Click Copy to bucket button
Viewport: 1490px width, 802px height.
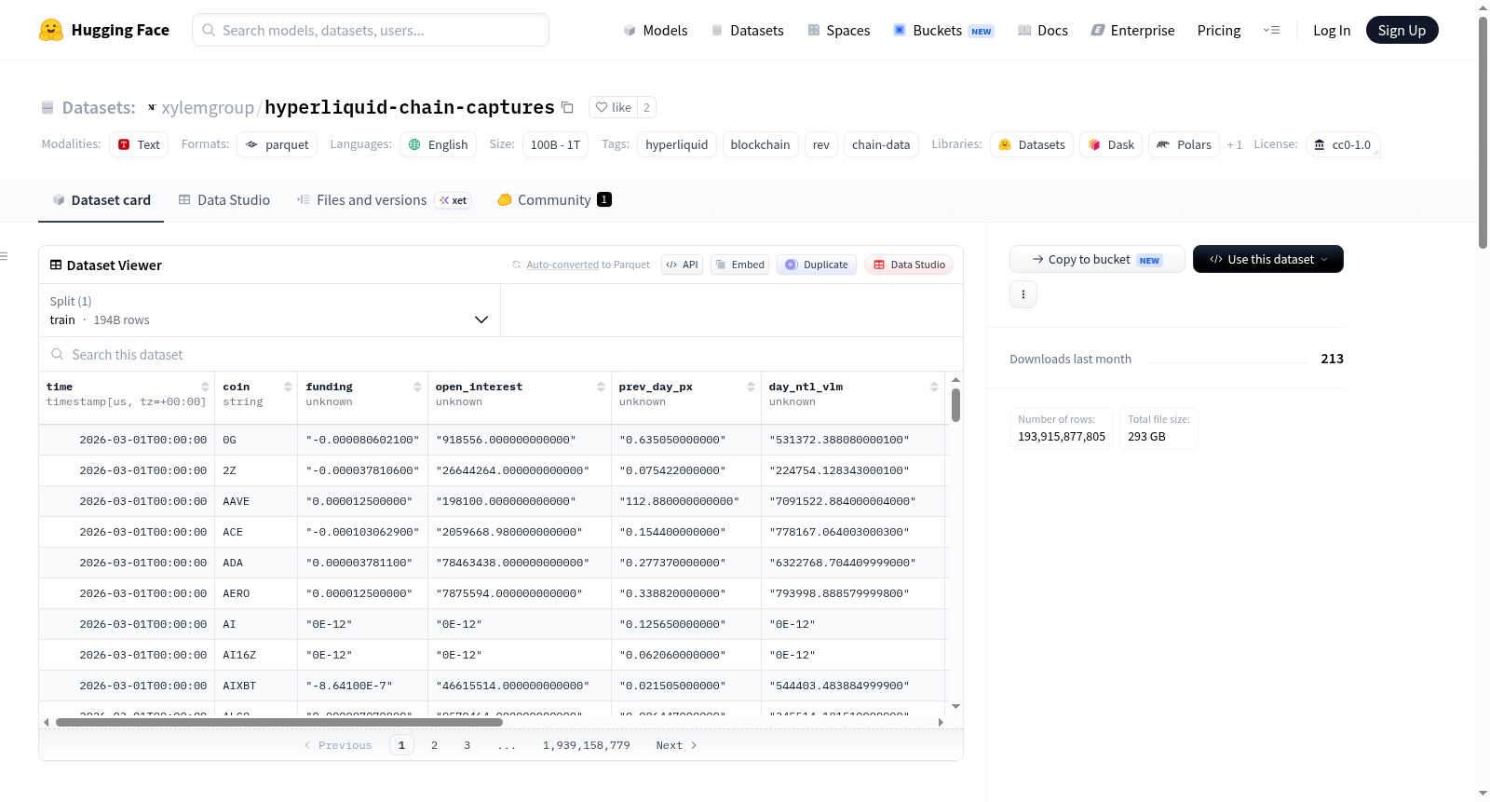(1097, 259)
